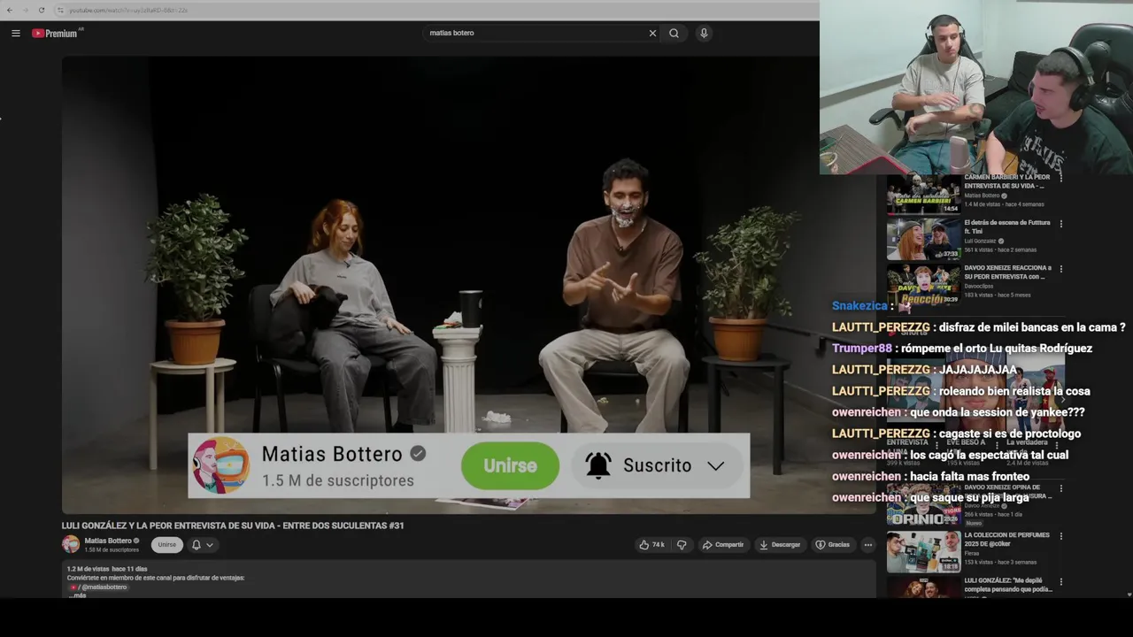Clear the 'matias botero' search text
This screenshot has width=1133, height=637.
pyautogui.click(x=652, y=34)
